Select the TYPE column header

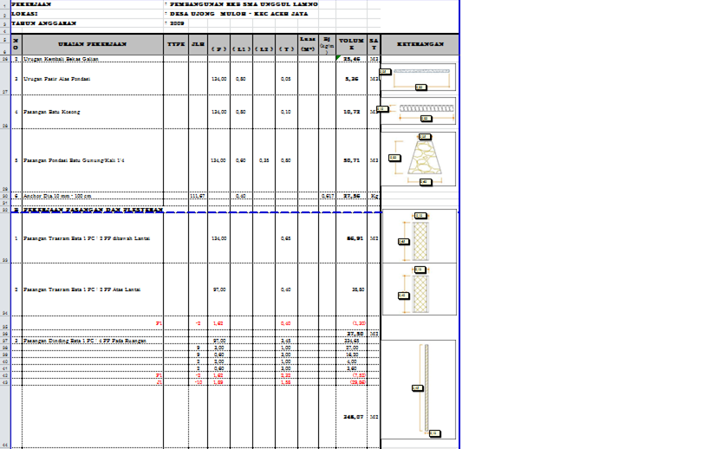click(176, 44)
